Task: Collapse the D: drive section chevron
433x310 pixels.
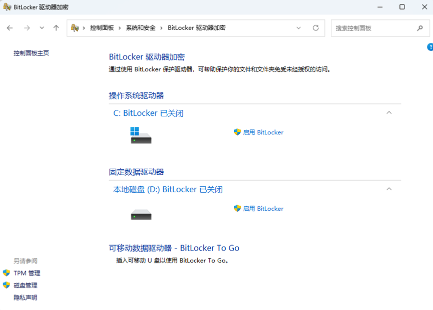Action: tap(389, 189)
